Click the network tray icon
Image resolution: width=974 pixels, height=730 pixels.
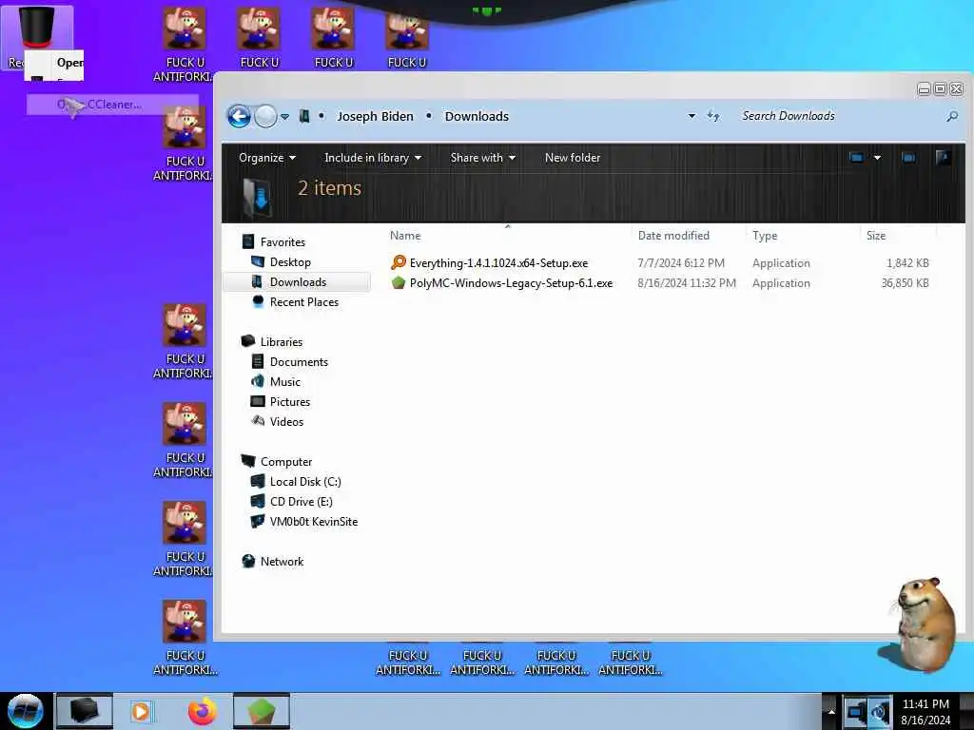coord(855,711)
